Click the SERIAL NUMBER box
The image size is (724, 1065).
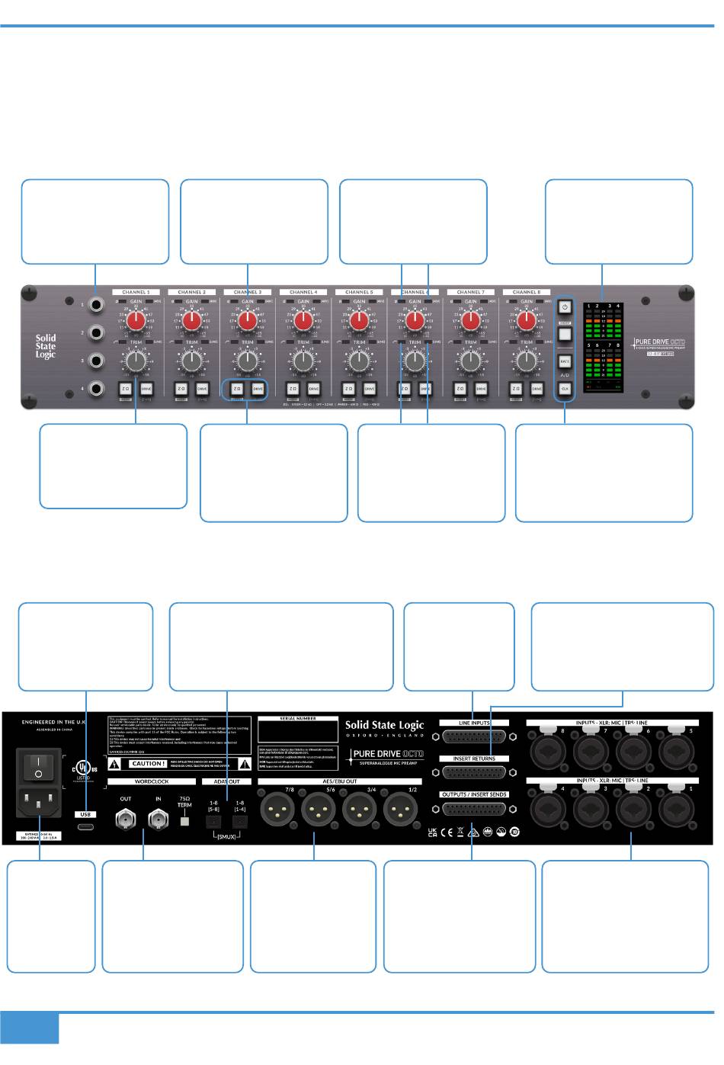pyautogui.click(x=298, y=730)
